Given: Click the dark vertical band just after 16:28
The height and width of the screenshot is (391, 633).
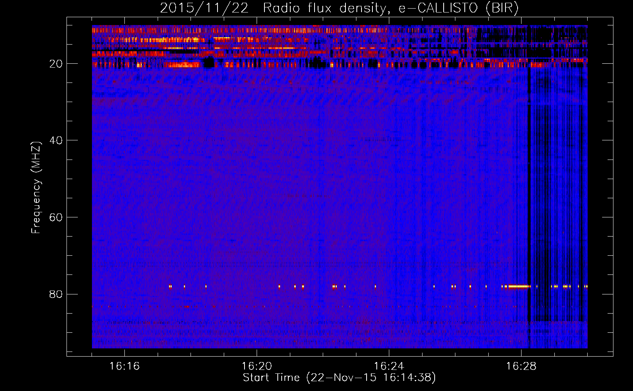Looking at the screenshot, I should click(530, 195).
